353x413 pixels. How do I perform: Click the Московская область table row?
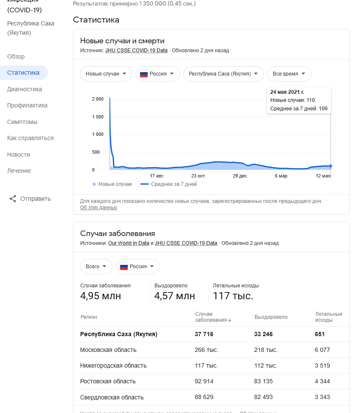108,350
